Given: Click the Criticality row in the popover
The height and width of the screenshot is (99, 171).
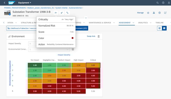Looking at the screenshot, I should (x=56, y=20).
